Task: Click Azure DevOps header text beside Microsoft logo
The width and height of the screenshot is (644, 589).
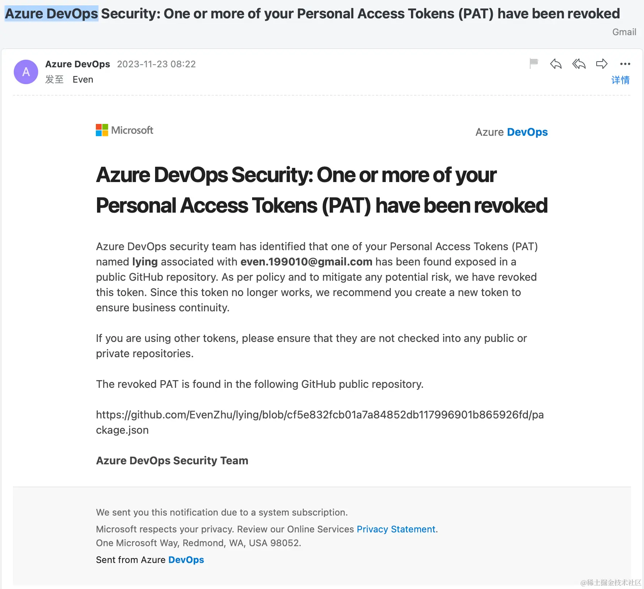Action: coord(511,132)
